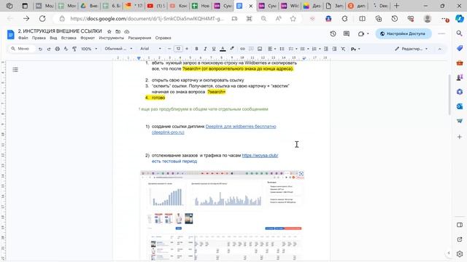Reload the browser page

point(42,19)
